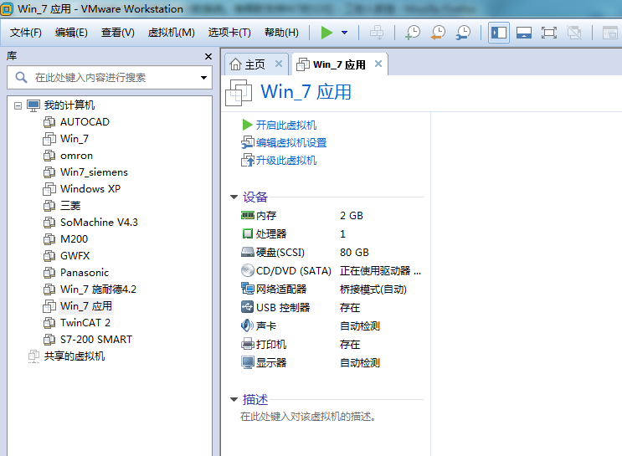Open the power options dropdown arrow

coord(344,33)
